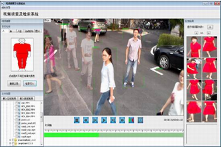
Task: Open the first red dress result thumbnail
Action: tap(194, 47)
